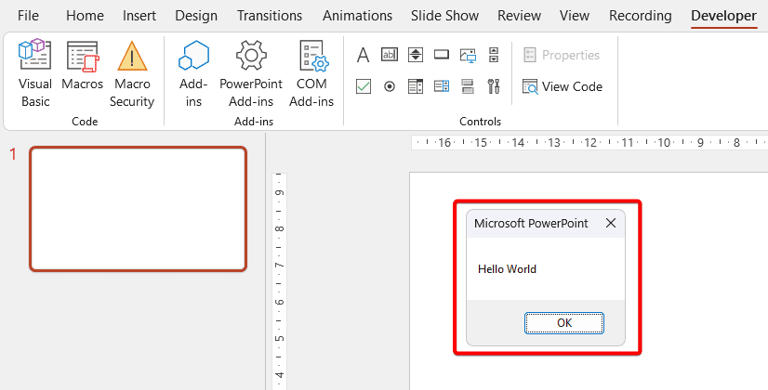Open Macro Security settings

click(x=132, y=74)
